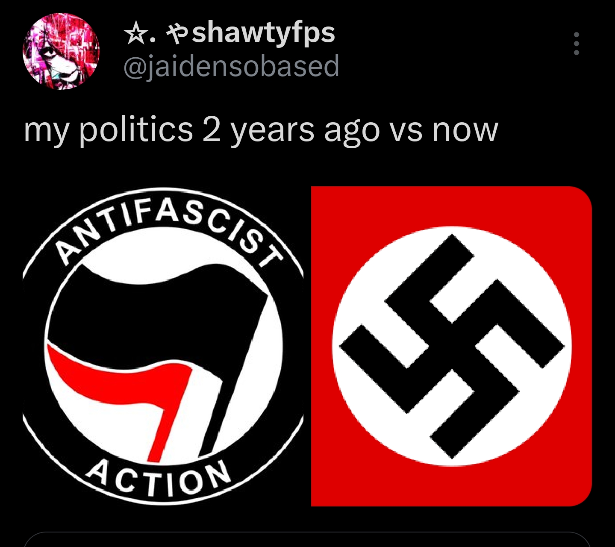The width and height of the screenshot is (615, 547).
Task: Open the @jaidensobased handle link
Action: tap(231, 66)
